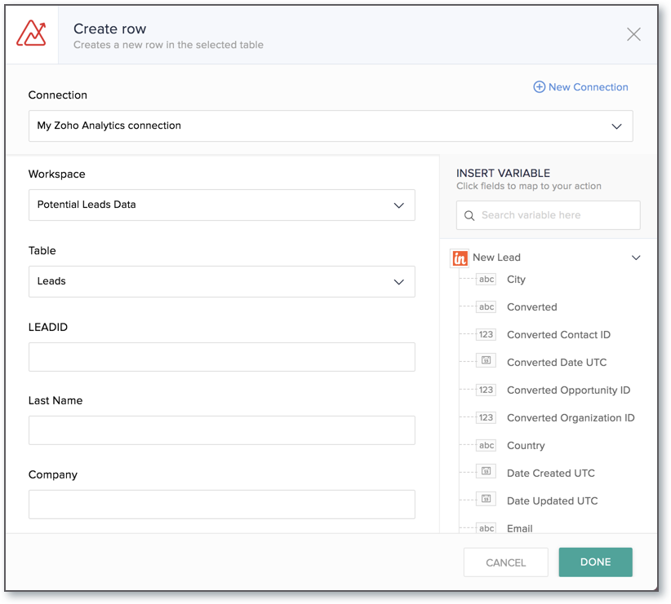Click the 123 icon beside Converted Organization ID

point(486,417)
